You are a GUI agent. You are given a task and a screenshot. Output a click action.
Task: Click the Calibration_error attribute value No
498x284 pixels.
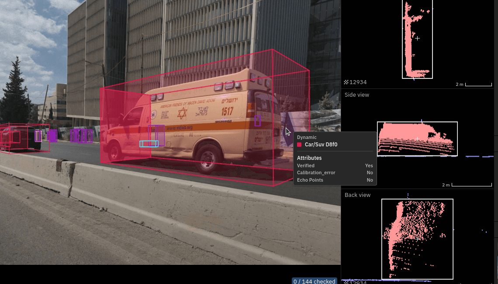(370, 172)
